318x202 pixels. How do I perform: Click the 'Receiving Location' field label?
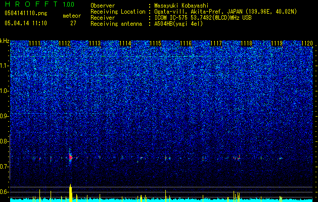118,12
